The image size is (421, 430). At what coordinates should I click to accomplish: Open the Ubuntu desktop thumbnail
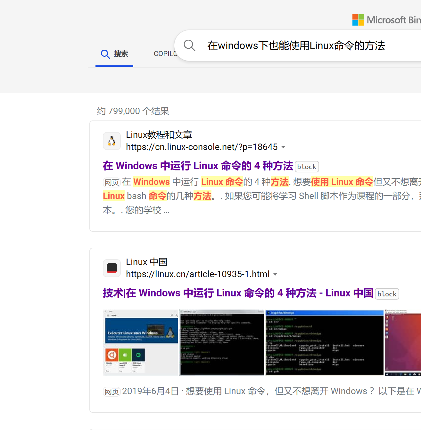(403, 343)
